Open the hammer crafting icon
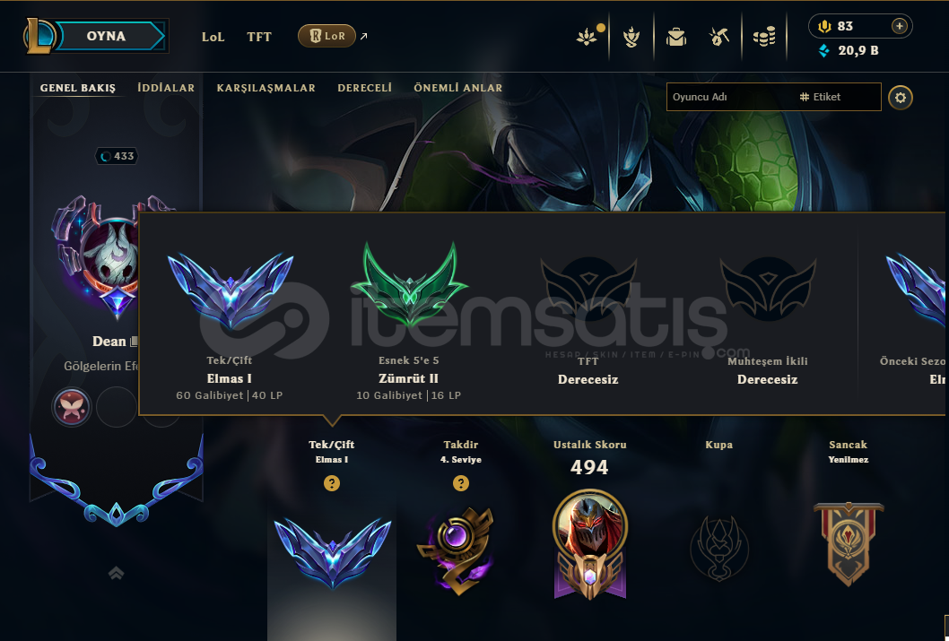949x641 pixels. pyautogui.click(x=719, y=37)
